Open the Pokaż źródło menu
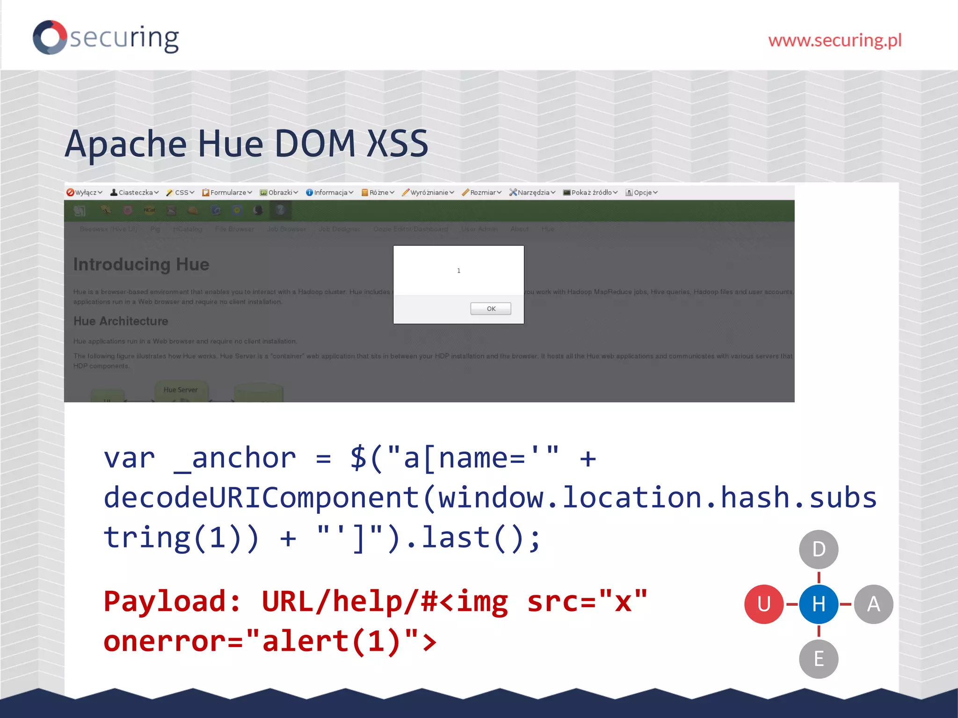This screenshot has height=718, width=958. (x=590, y=192)
